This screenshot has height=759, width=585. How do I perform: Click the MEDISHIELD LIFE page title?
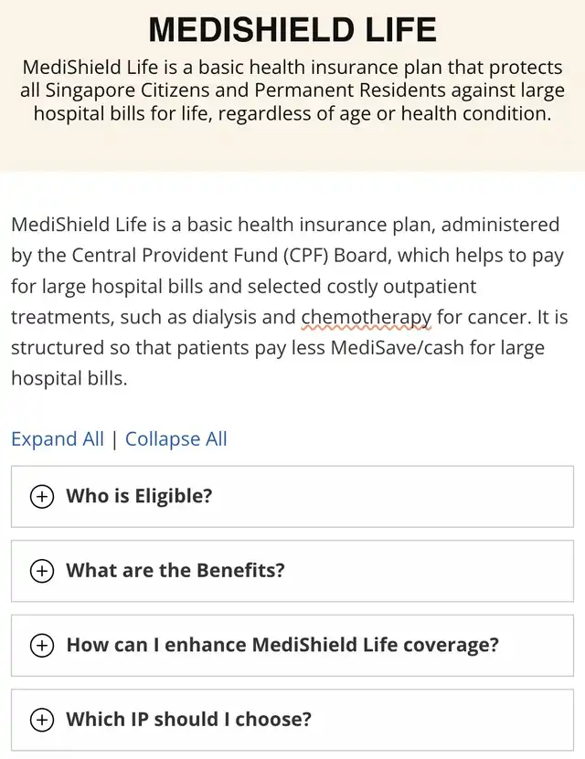point(292,30)
